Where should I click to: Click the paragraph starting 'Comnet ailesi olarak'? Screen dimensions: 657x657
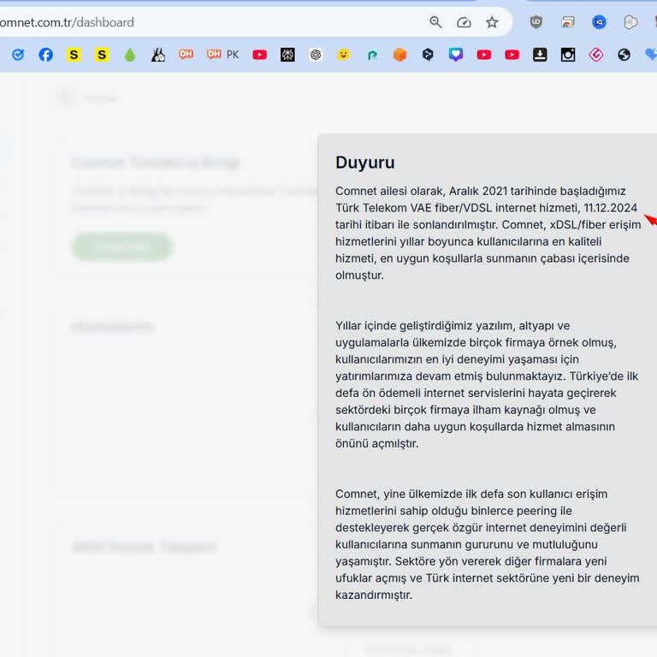pyautogui.click(x=488, y=233)
